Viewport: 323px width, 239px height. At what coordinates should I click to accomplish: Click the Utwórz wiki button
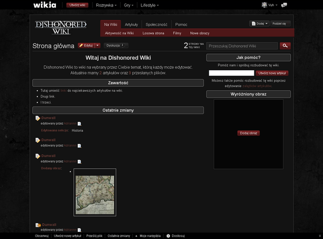[x=77, y=5]
